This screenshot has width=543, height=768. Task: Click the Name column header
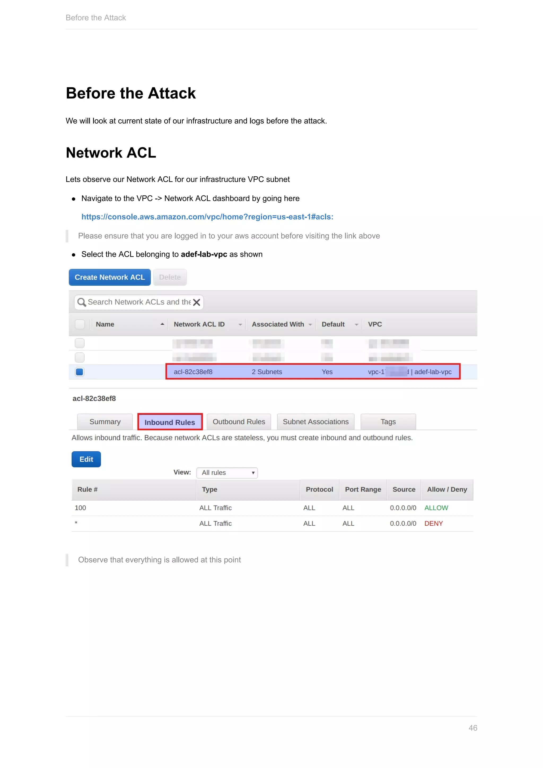[x=105, y=324]
